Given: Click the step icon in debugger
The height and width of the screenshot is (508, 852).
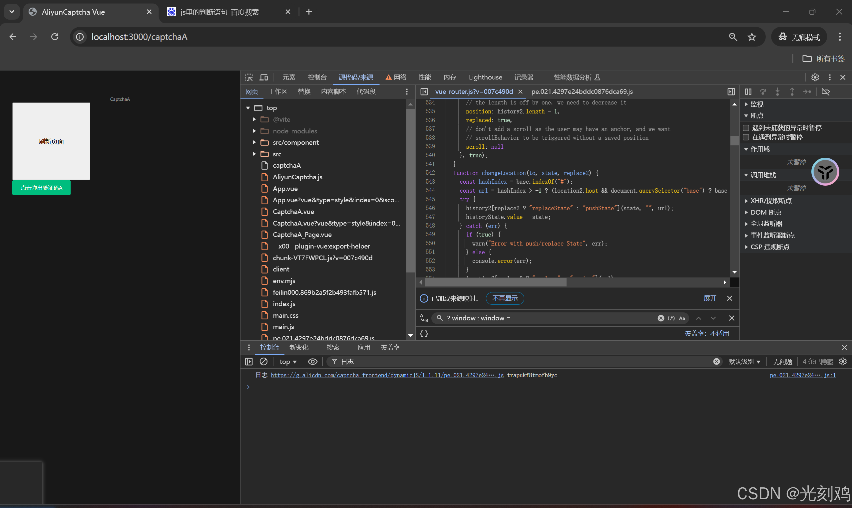Looking at the screenshot, I should coord(807,92).
